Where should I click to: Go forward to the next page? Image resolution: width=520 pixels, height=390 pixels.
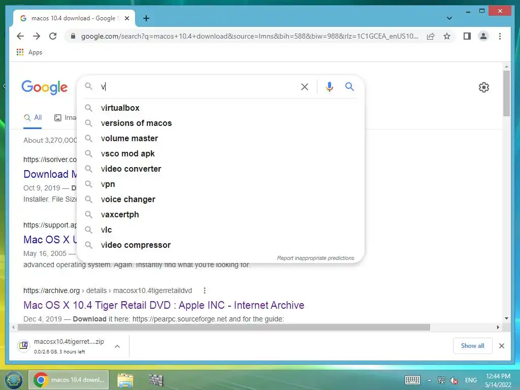[37, 36]
